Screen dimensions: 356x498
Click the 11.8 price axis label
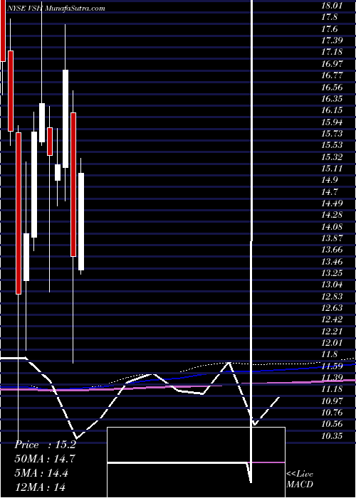pyautogui.click(x=329, y=354)
